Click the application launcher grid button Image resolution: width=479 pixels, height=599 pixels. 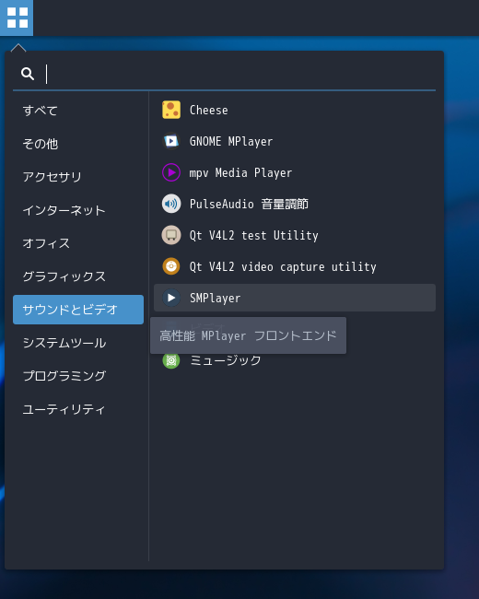tap(17, 18)
